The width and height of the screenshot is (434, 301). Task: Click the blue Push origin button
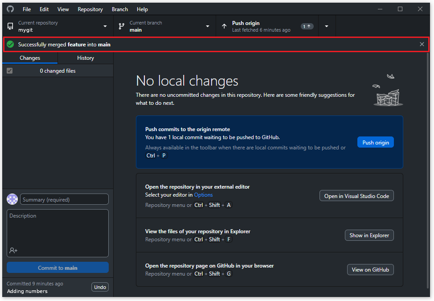[x=375, y=143]
